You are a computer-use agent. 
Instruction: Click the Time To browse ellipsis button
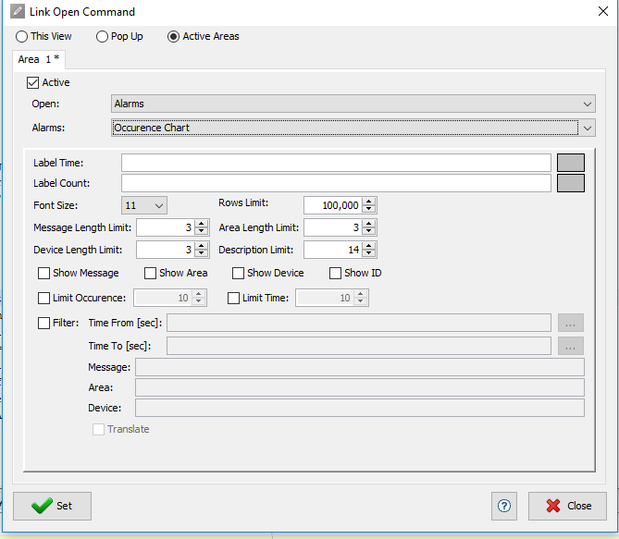coord(571,346)
